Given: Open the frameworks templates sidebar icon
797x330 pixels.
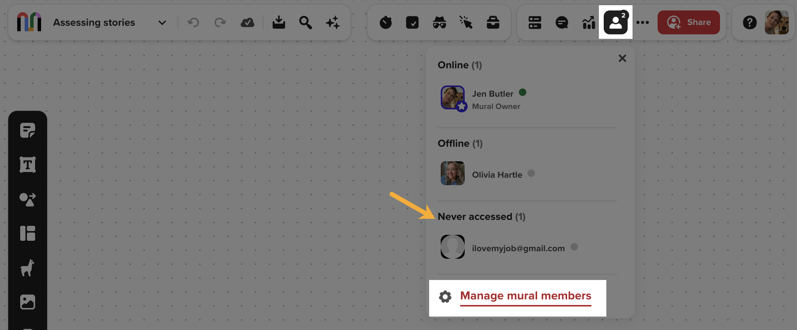Looking at the screenshot, I should pos(28,233).
